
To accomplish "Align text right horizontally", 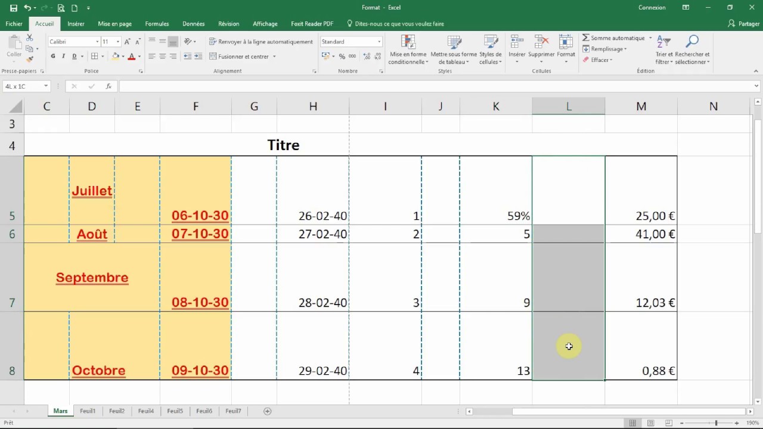I will click(173, 57).
